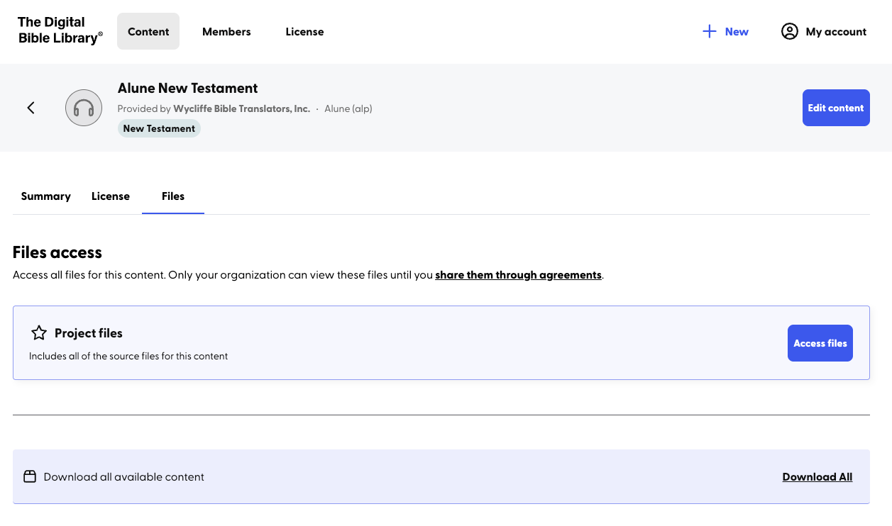Open the Content navigation menu
The width and height of the screenshot is (892, 526).
pyautogui.click(x=148, y=31)
